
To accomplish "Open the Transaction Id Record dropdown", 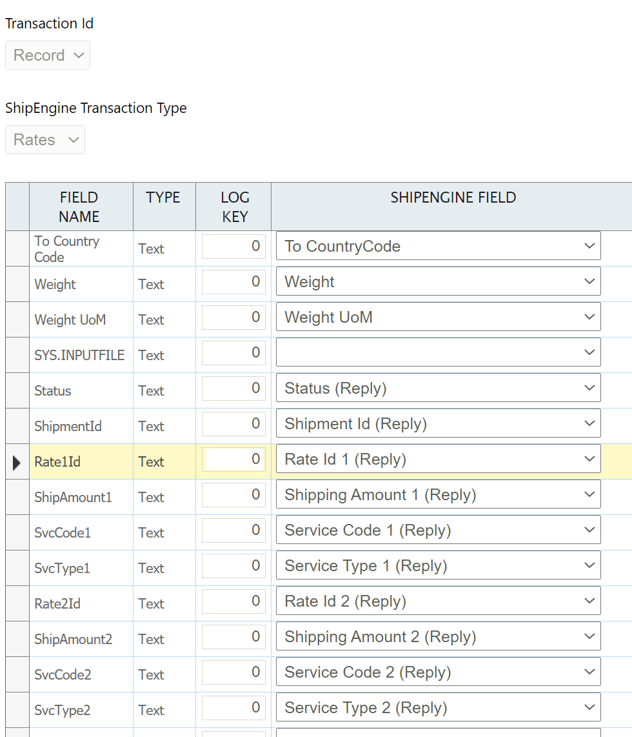I will (x=48, y=56).
